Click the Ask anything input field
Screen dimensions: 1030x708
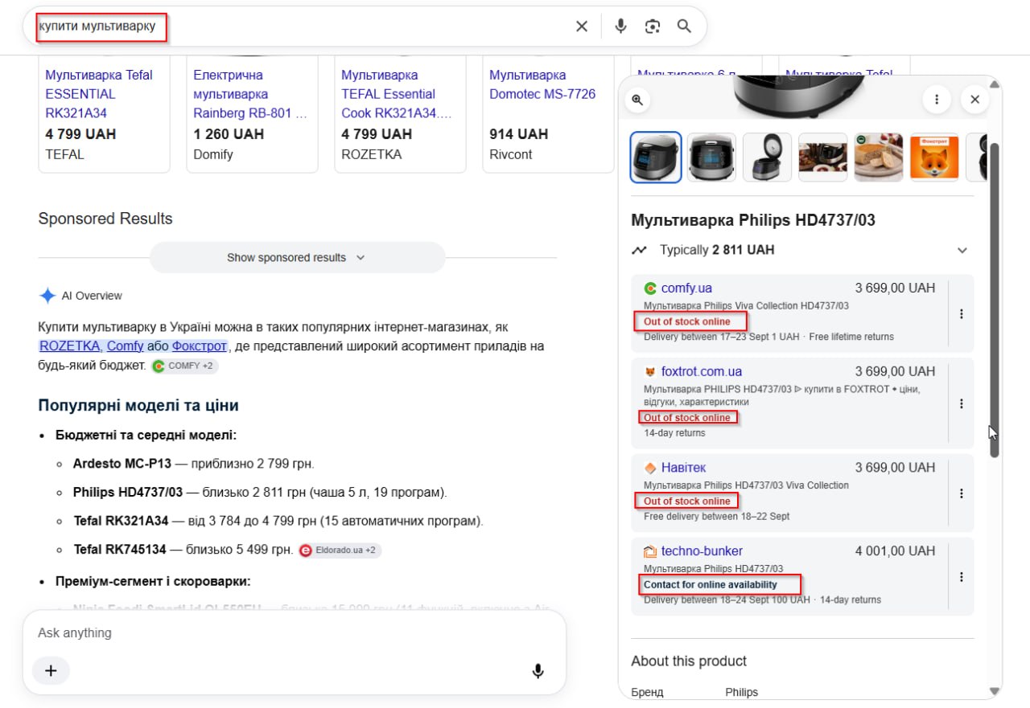point(294,633)
